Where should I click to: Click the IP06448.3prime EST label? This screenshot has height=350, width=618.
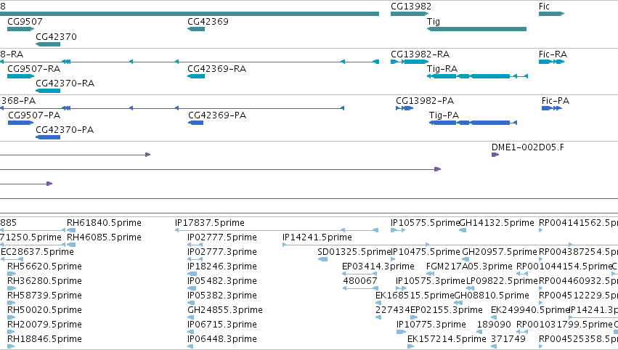[222, 339]
